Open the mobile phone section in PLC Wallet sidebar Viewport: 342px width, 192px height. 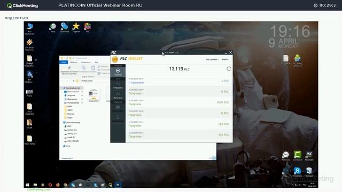[118, 118]
